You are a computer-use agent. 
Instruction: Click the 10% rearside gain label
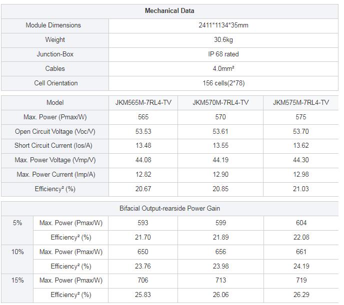[17, 252]
